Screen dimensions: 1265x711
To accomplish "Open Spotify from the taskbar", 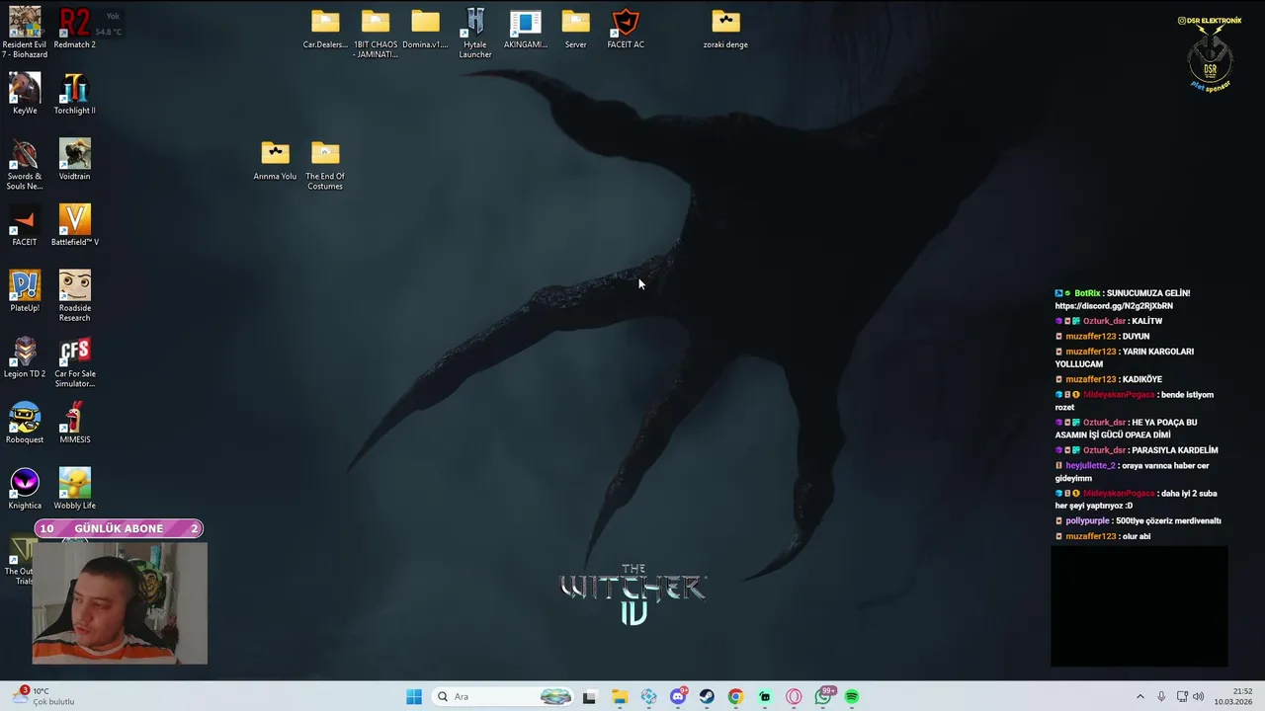I will coord(852,696).
